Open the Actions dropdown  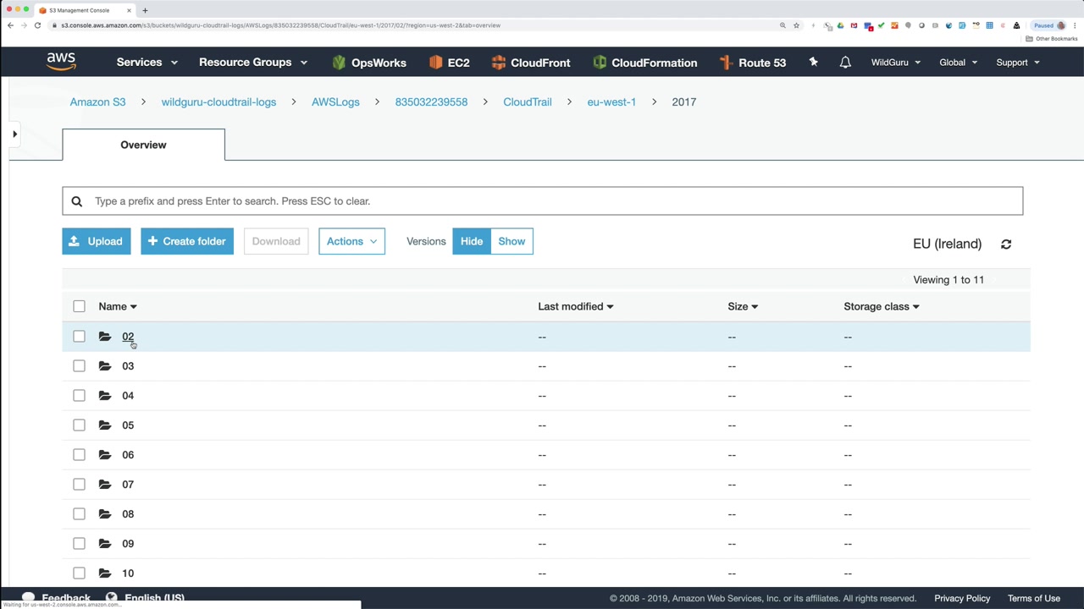point(351,241)
